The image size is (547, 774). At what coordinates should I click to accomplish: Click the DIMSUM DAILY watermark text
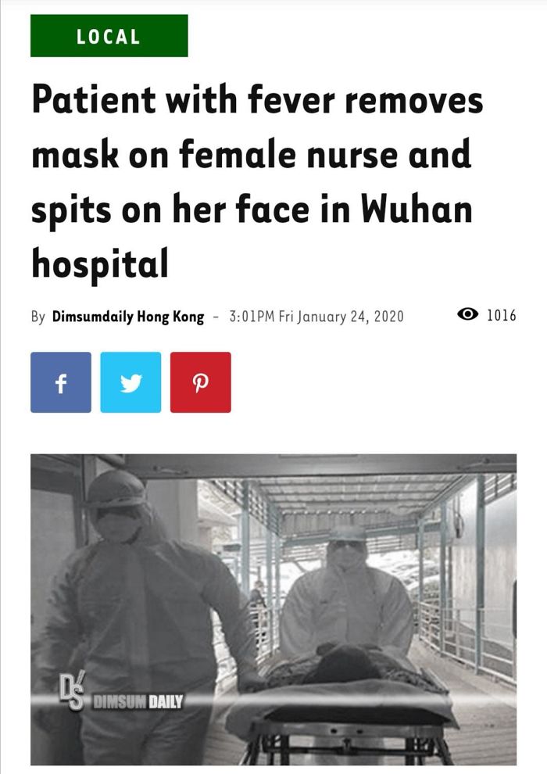138,701
